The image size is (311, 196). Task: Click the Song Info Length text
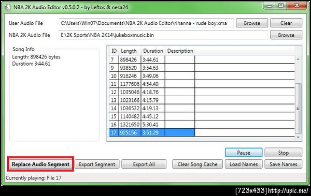(36, 57)
